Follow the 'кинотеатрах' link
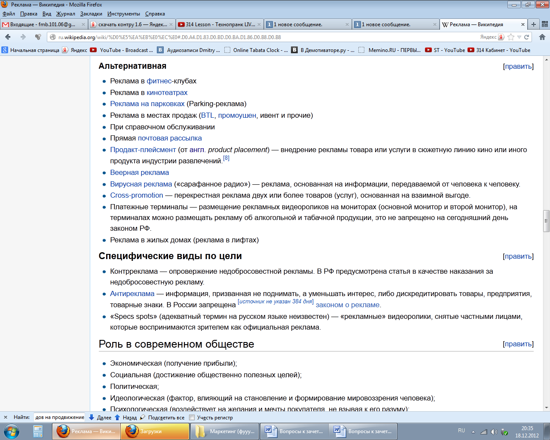The height and width of the screenshot is (440, 550). tap(167, 92)
